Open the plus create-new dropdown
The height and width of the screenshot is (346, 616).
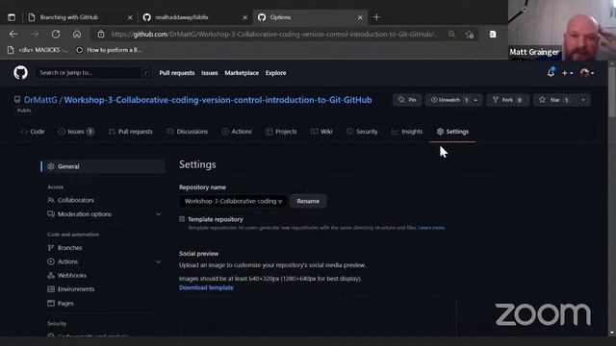coord(567,73)
